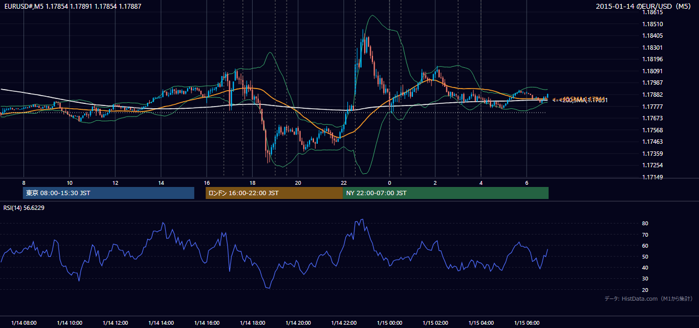Screen dimensions: 699x328
Task: Click hour tick 14 under the price chart
Action: [x=161, y=183]
